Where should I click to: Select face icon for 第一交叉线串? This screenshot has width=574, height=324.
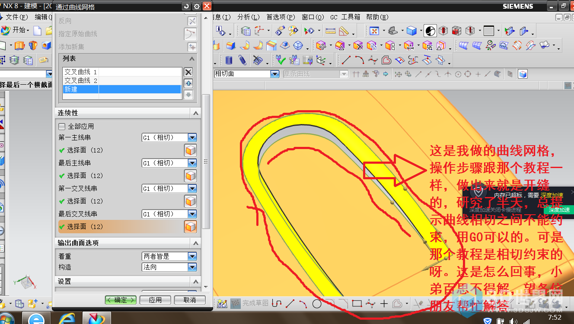(191, 201)
